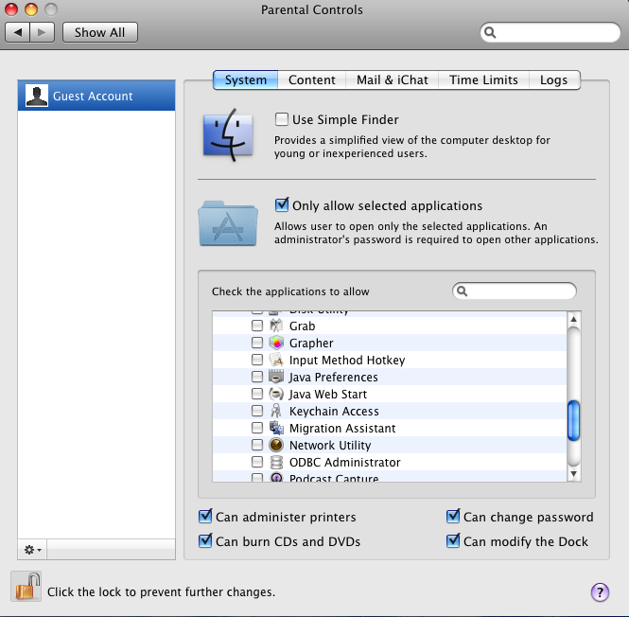Toggle Can burn CDs and DVDs

(x=205, y=540)
